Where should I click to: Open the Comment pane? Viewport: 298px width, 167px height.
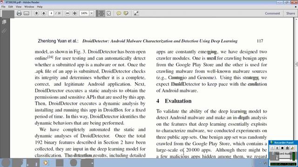[x=272, y=13]
